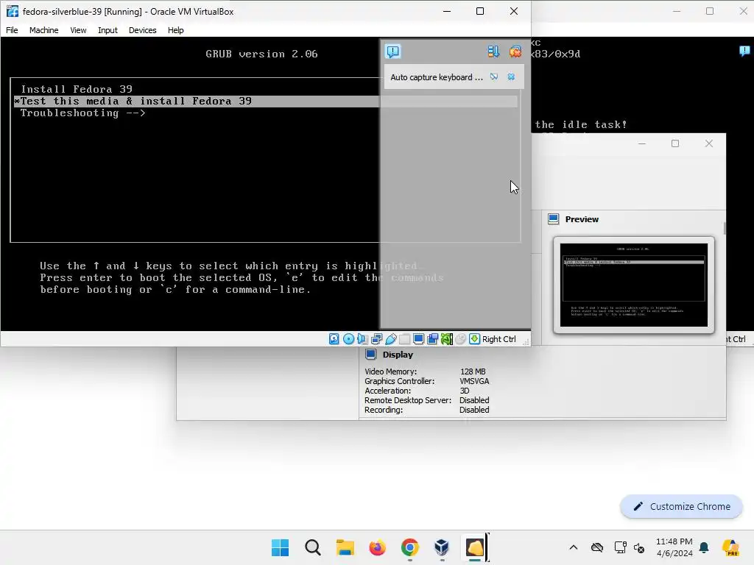Viewport: 754px width, 565px height.
Task: Click the disable-this-message icon on the Auto capture keyboard notification
Action: [x=494, y=77]
